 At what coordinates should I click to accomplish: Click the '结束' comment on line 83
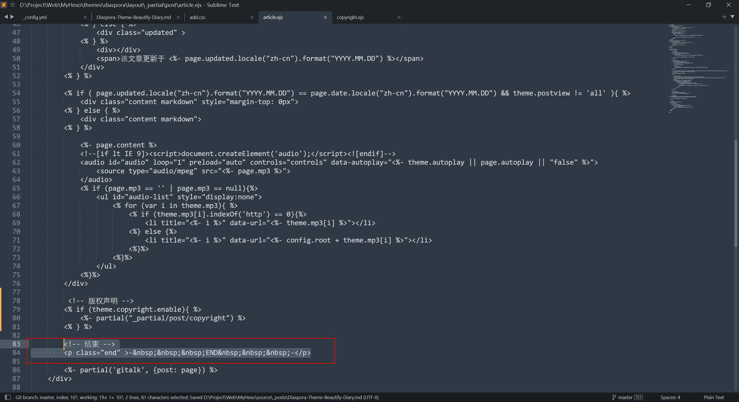point(92,344)
